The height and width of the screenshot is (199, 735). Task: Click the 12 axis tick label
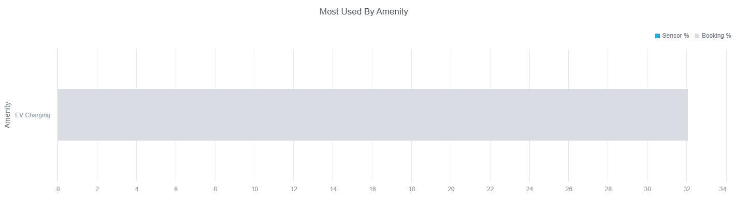294,189
